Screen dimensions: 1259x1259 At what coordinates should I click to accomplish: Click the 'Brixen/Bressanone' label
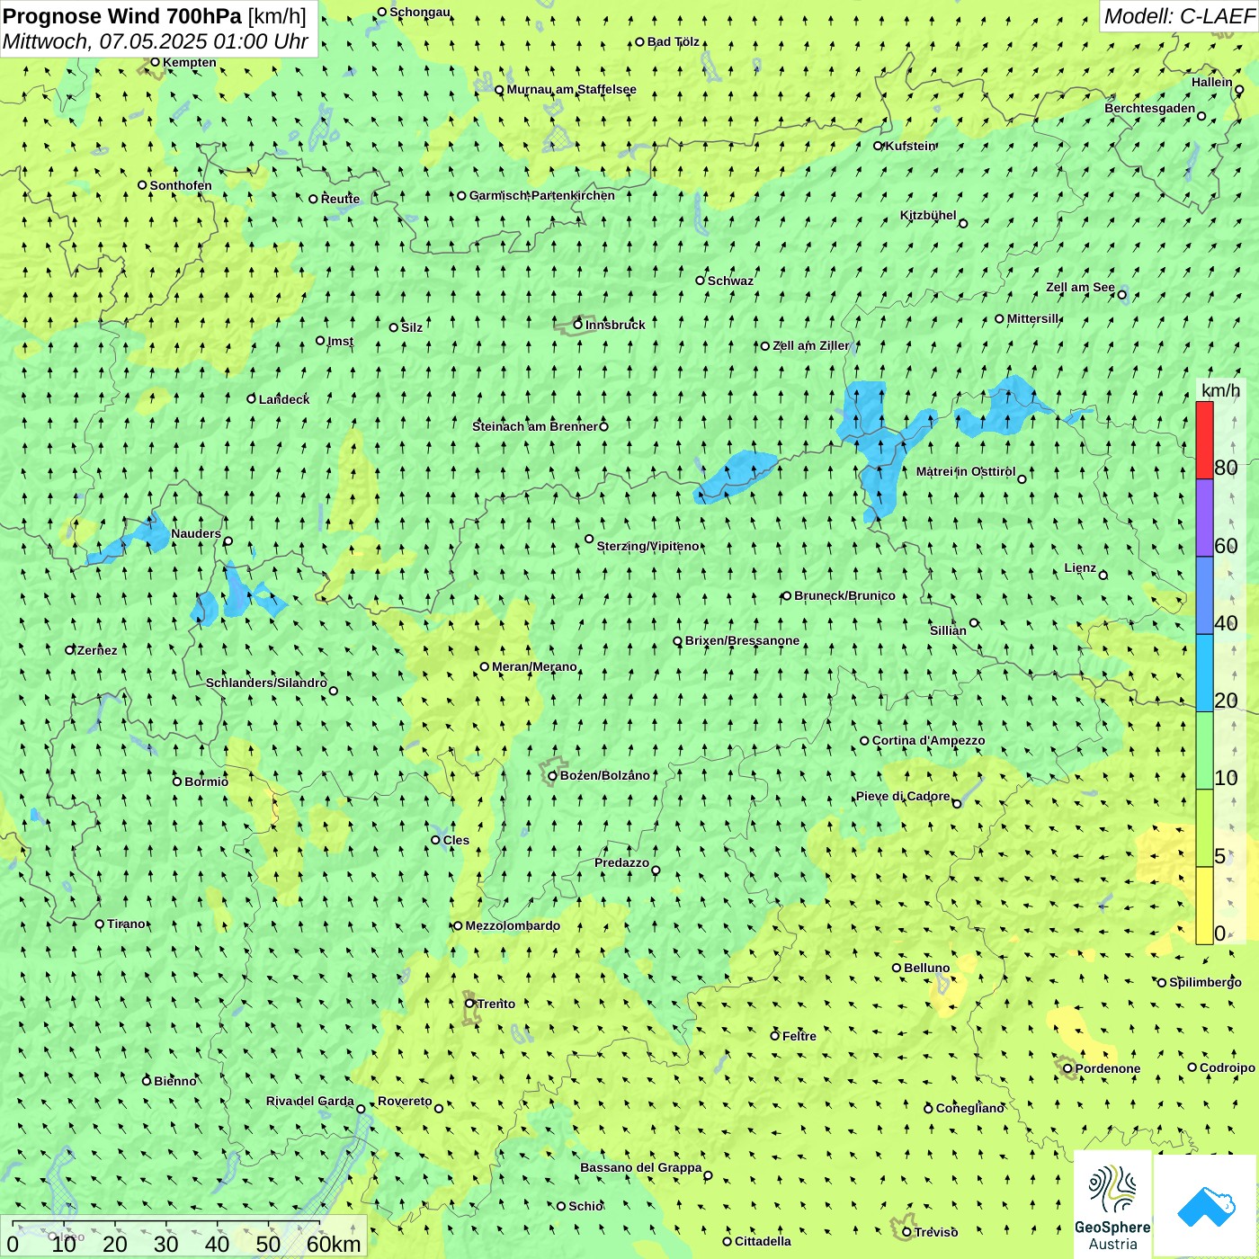click(x=742, y=641)
